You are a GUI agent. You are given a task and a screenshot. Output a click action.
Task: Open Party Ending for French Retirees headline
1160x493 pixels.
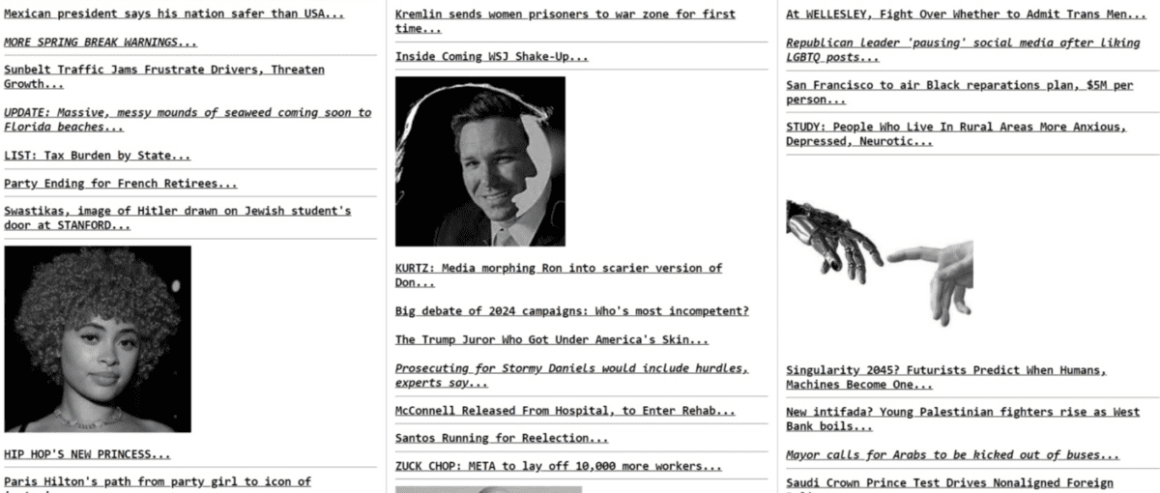(x=121, y=184)
